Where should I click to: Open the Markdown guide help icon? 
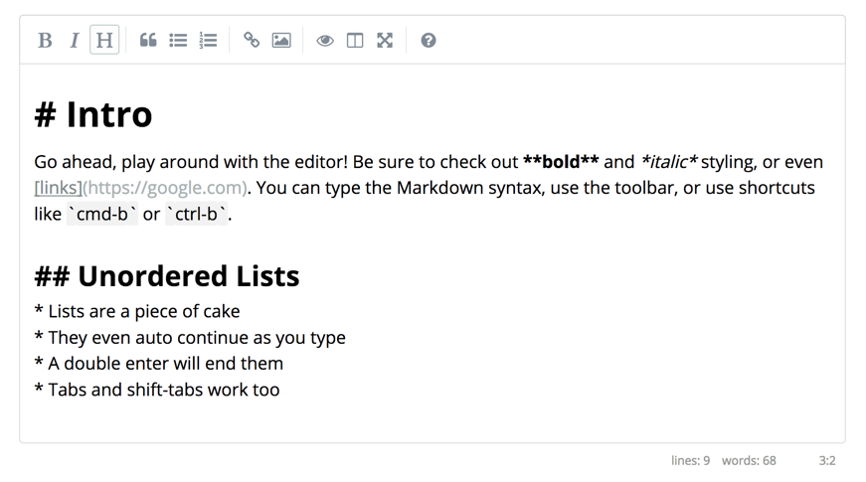click(429, 41)
